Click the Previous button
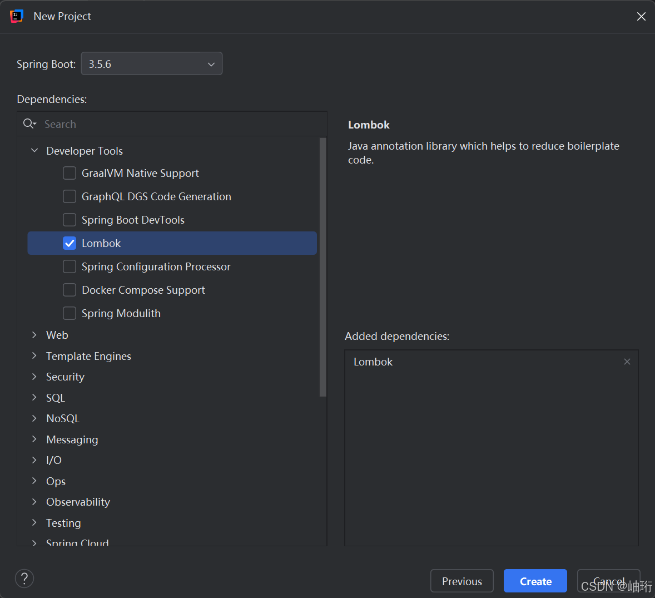 [462, 581]
